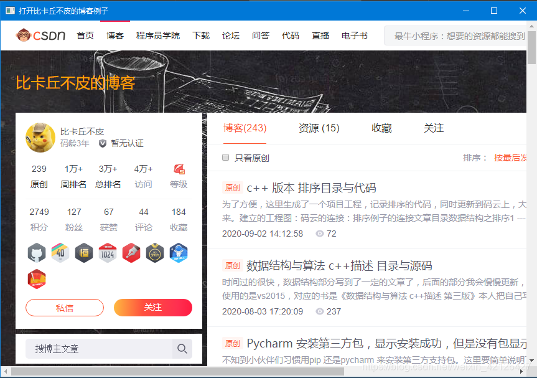Open the 问答 menu in the navbar

tap(261, 35)
